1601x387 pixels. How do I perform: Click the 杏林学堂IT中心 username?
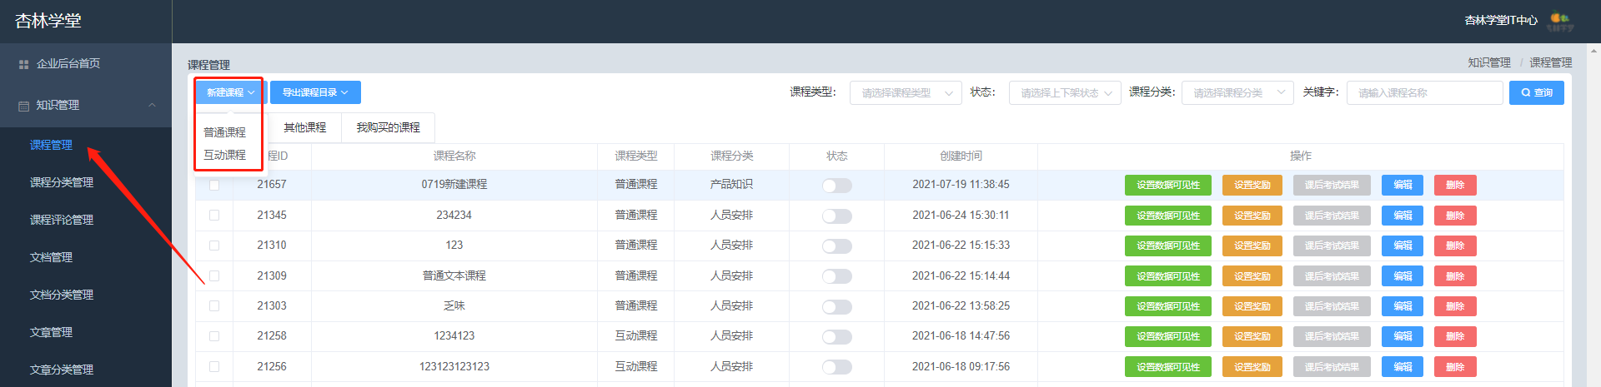1501,20
